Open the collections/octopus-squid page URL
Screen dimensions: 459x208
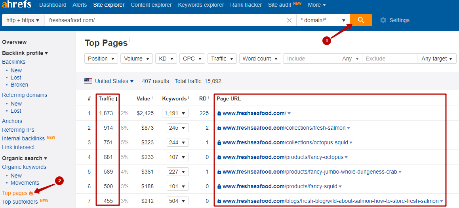pos(285,143)
